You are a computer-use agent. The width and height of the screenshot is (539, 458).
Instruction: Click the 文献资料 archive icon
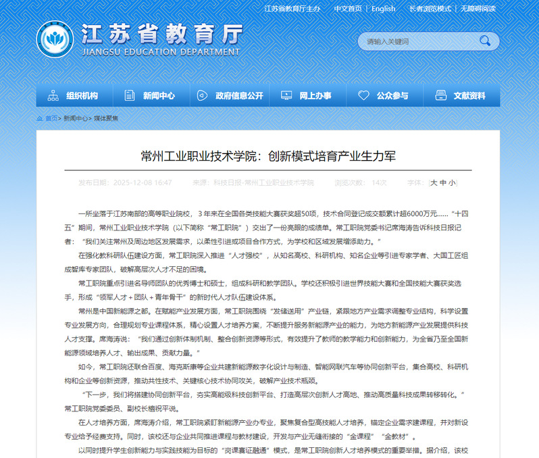[x=440, y=96]
